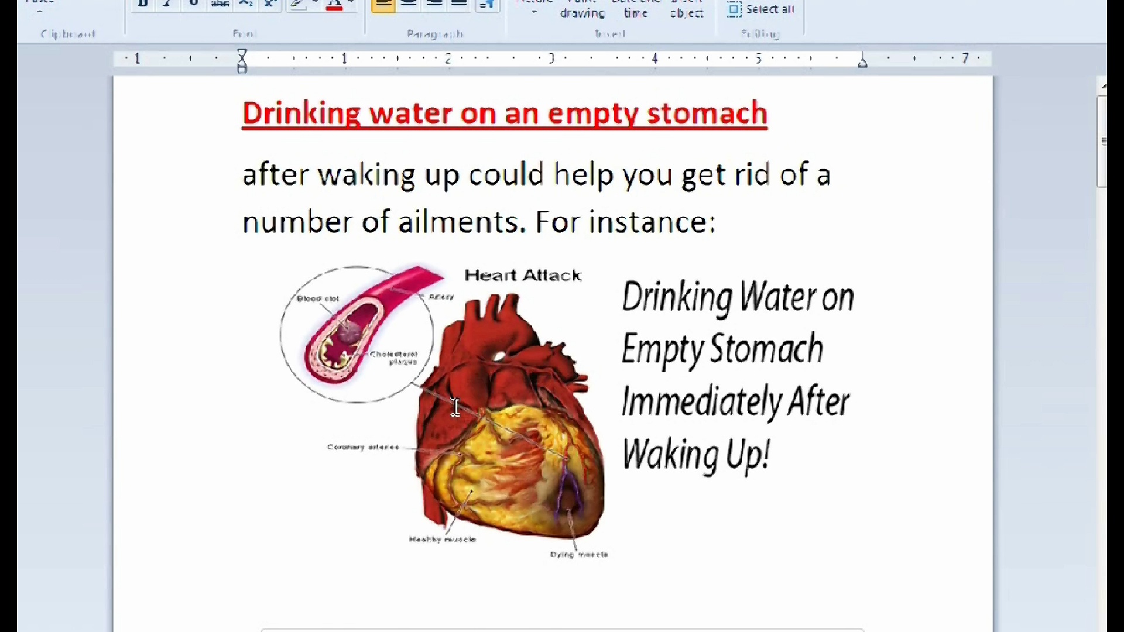Select align text left button
This screenshot has width=1124, height=632.
coord(383,4)
